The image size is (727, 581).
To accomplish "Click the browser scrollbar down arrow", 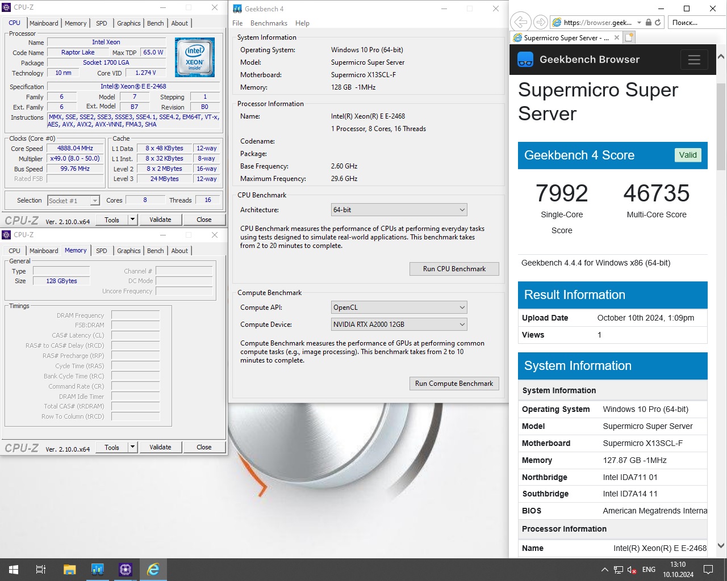I will pos(721,546).
